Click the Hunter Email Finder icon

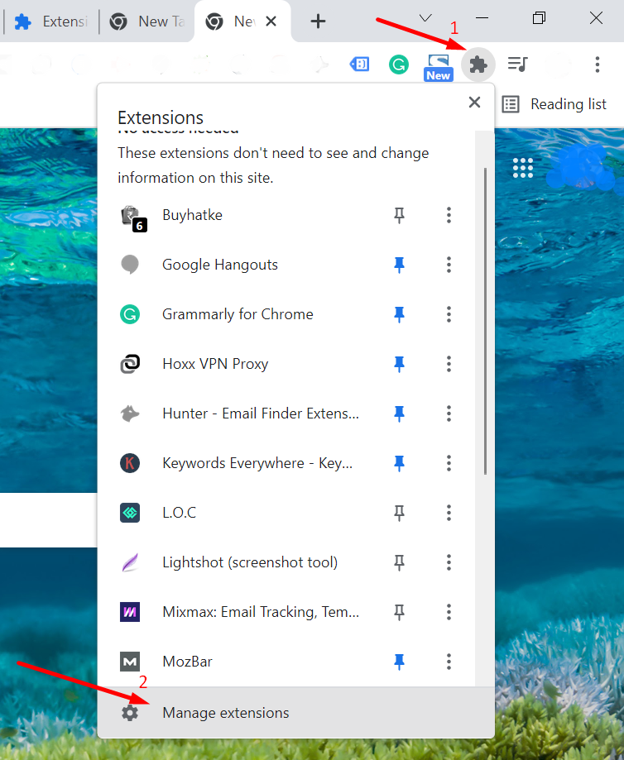pyautogui.click(x=130, y=413)
